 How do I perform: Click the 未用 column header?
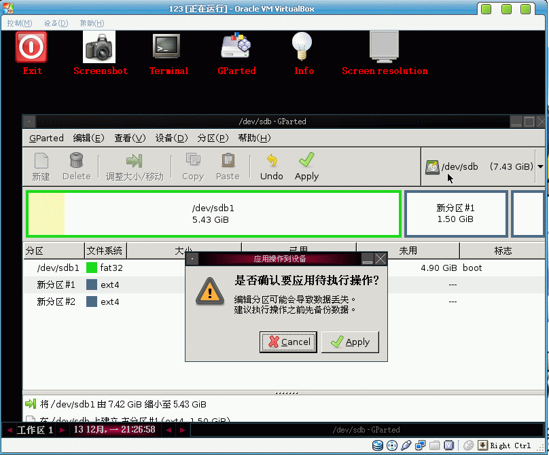click(x=408, y=251)
